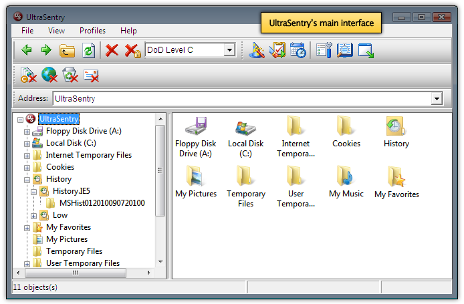Viewport: 464px width, 304px height.
Task: Select Cookies folder in file pane
Action: 346,132
